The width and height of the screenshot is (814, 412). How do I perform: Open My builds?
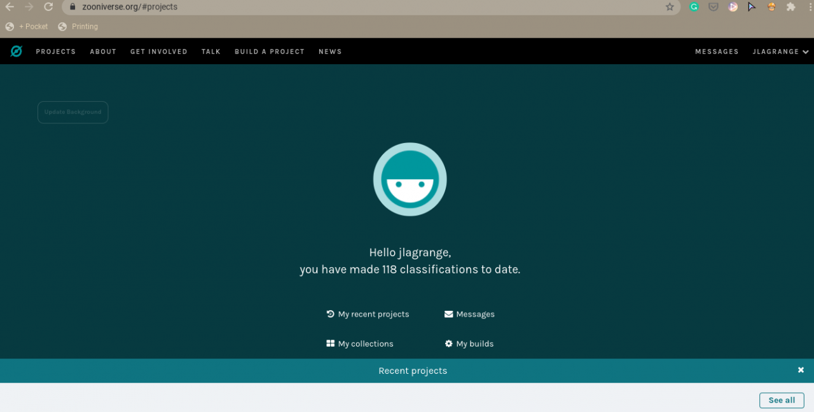pyautogui.click(x=469, y=344)
